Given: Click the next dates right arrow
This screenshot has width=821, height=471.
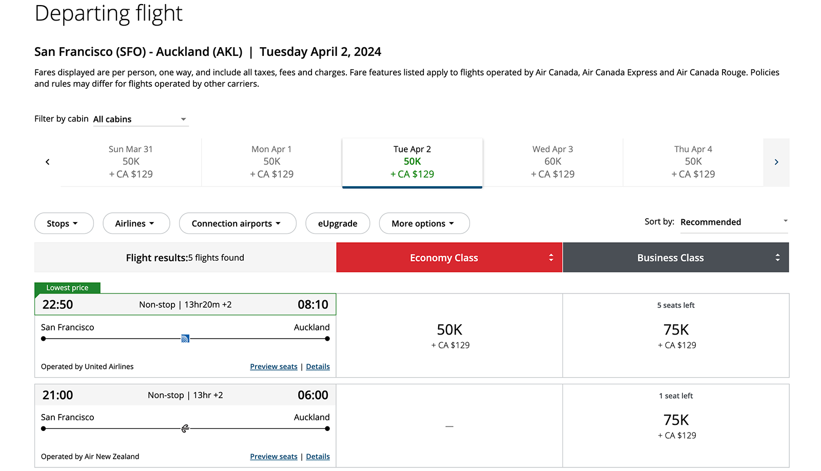Looking at the screenshot, I should [x=776, y=162].
